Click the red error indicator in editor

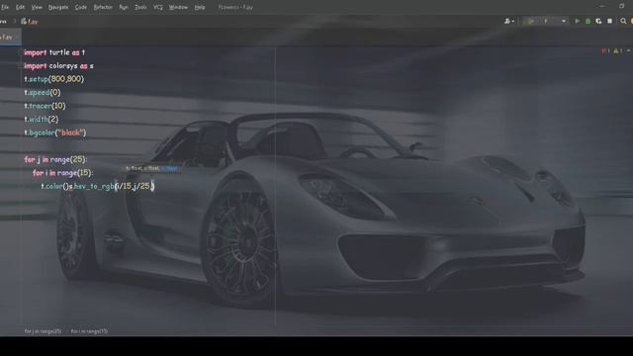click(605, 50)
